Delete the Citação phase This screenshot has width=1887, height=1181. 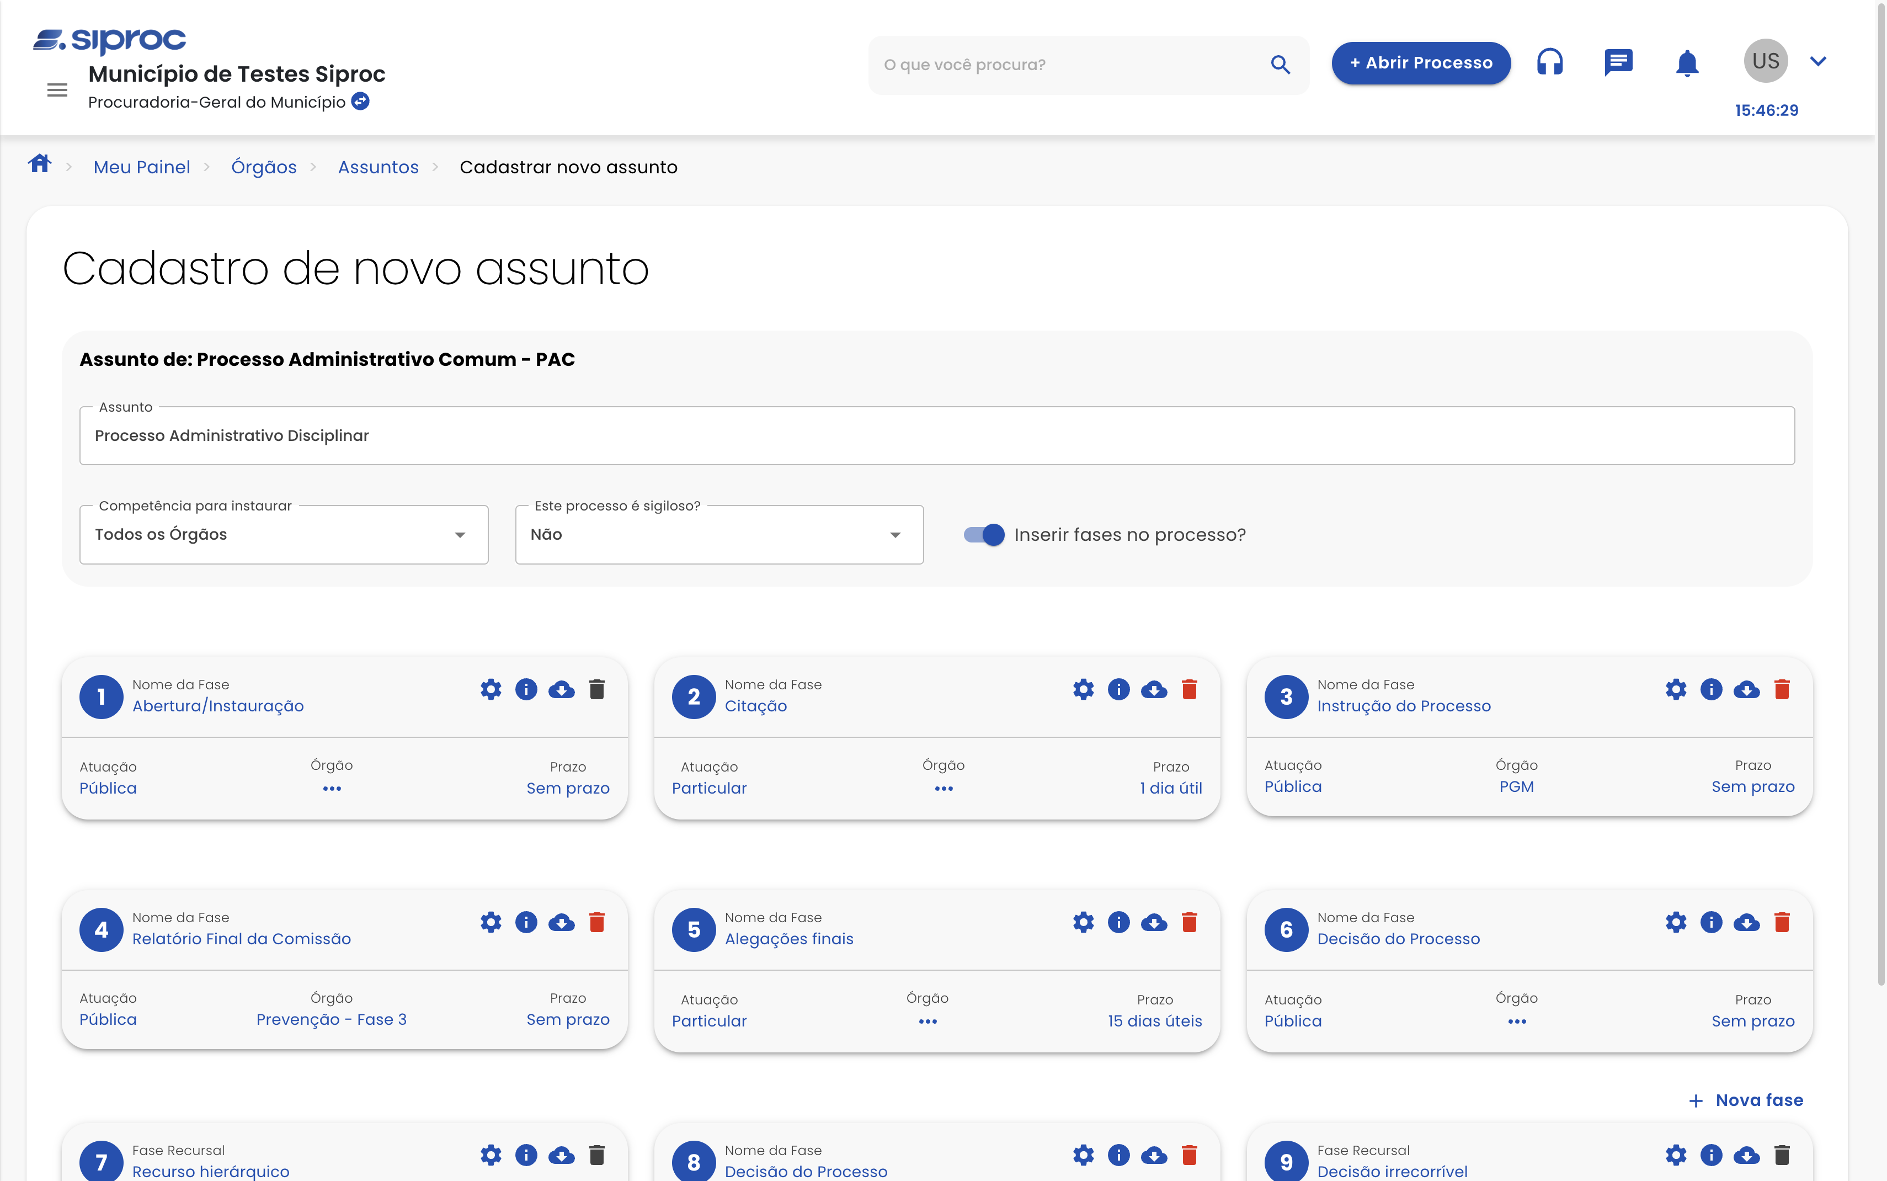[1189, 689]
